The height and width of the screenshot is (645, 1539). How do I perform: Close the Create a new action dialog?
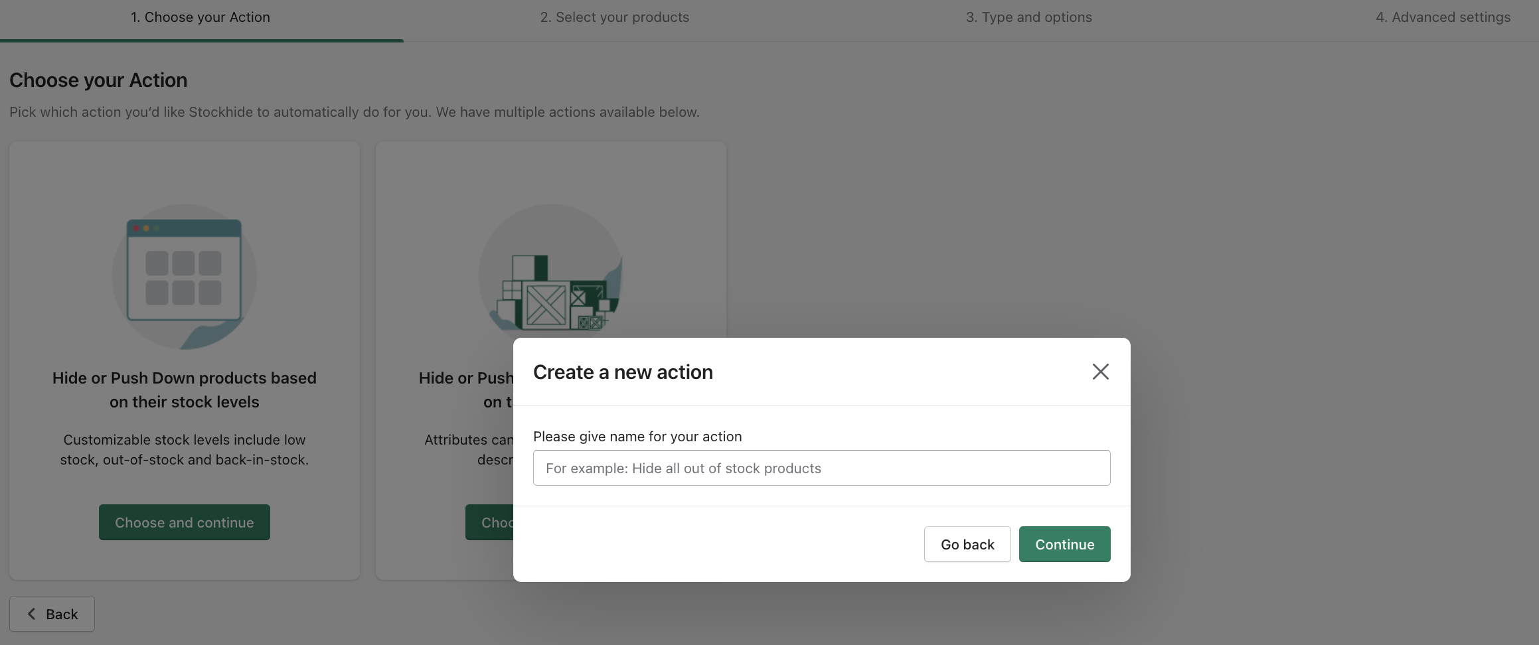coord(1100,372)
